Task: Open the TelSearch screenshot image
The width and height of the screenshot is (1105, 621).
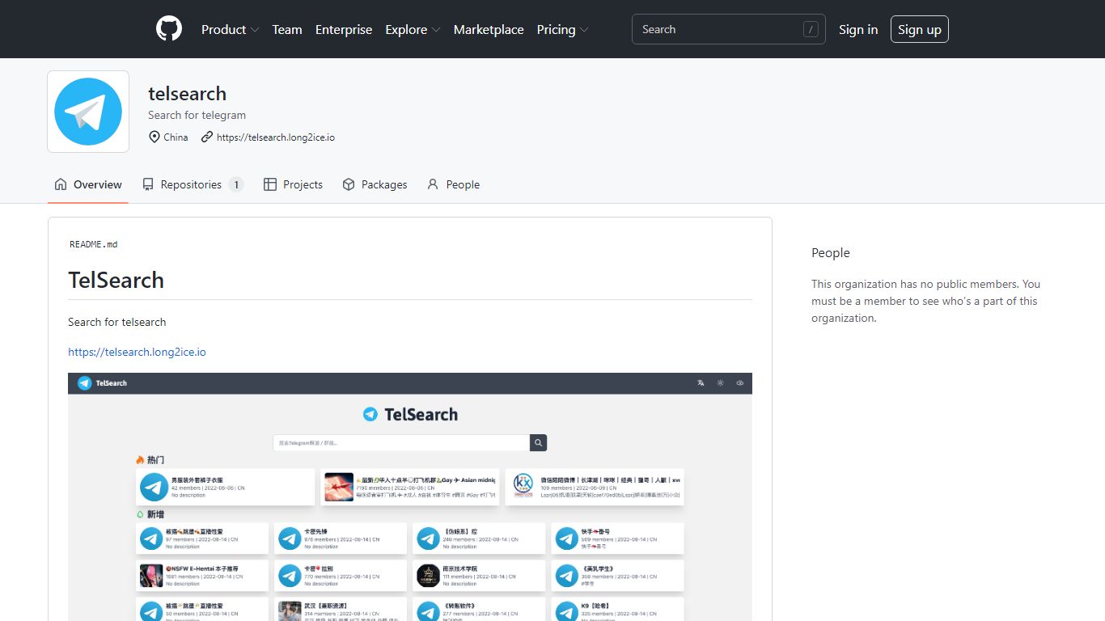Action: tap(410, 496)
